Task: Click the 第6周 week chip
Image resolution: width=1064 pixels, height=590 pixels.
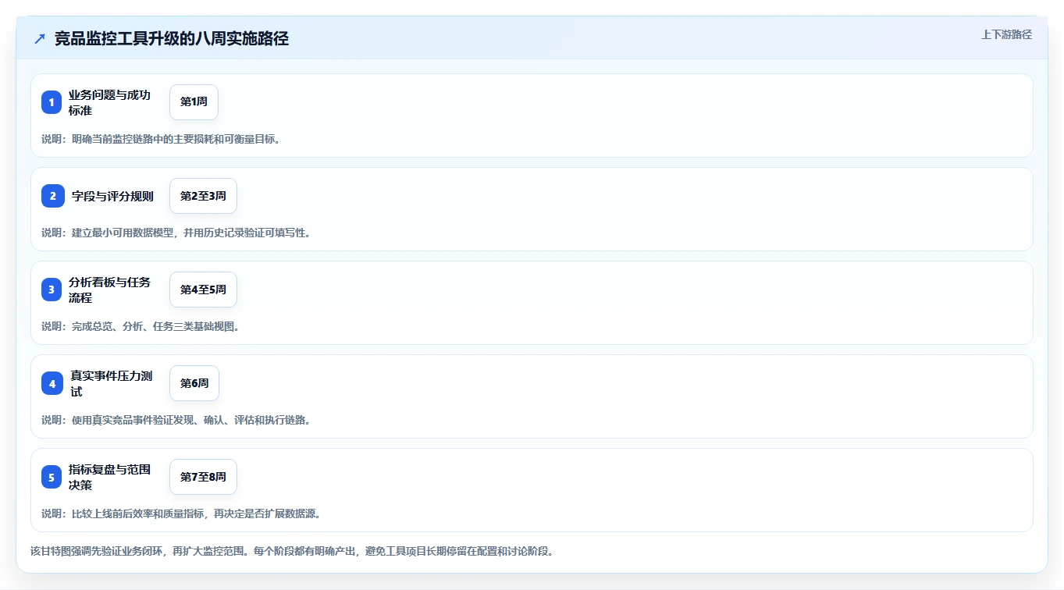Action: point(194,383)
